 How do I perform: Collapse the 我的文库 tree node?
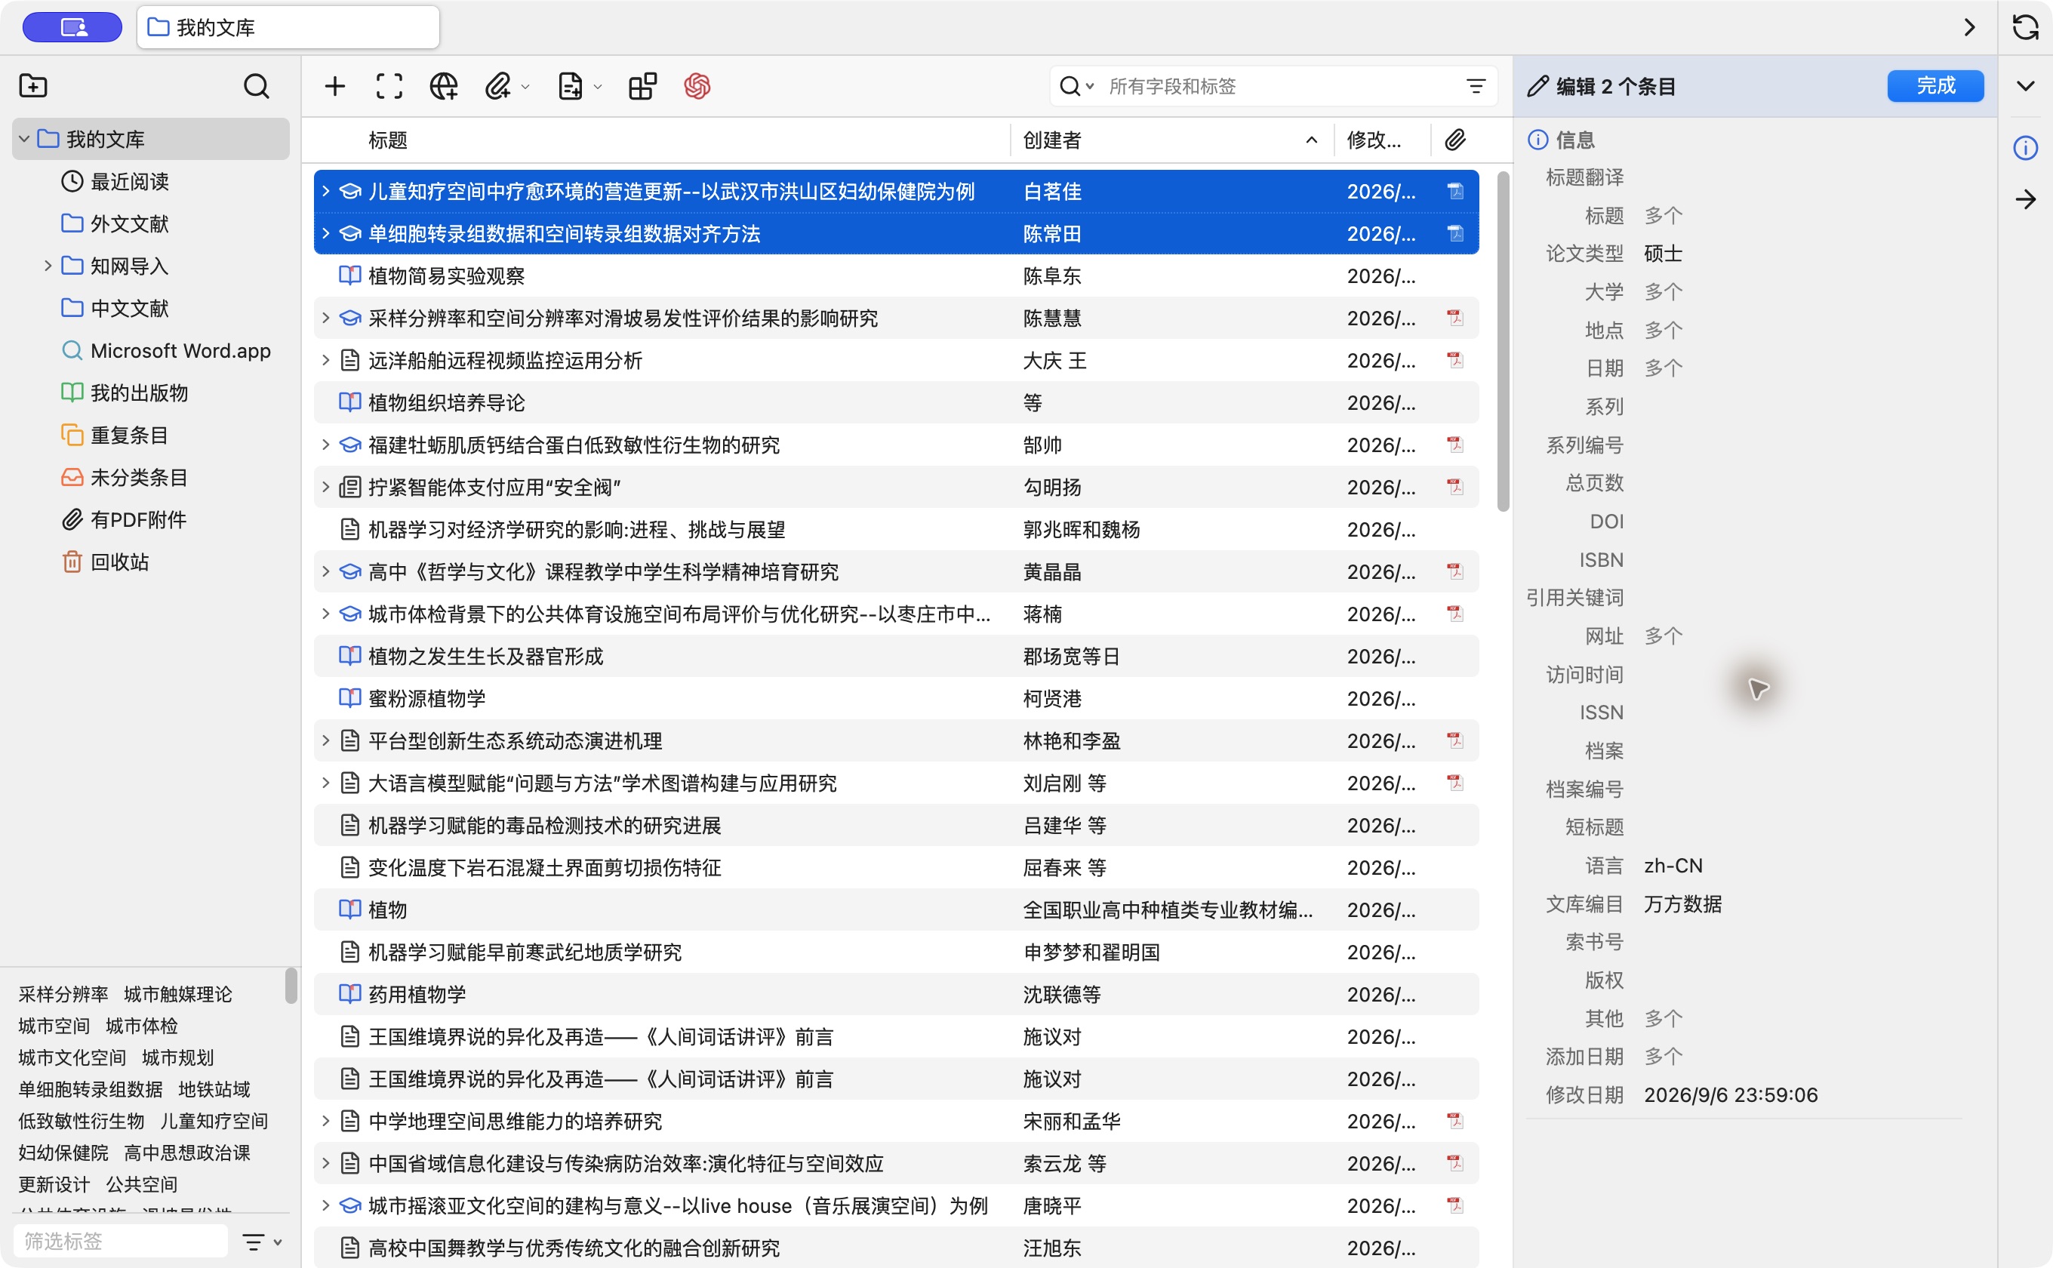tap(24, 138)
